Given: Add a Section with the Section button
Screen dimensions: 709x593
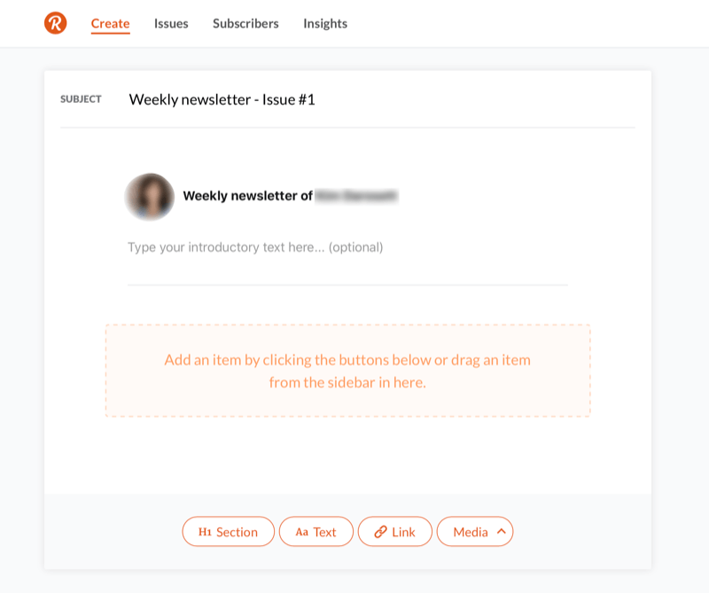Looking at the screenshot, I should (229, 532).
